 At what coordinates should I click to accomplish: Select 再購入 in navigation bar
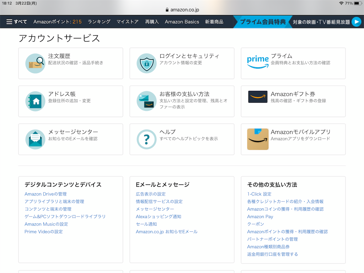(x=152, y=22)
